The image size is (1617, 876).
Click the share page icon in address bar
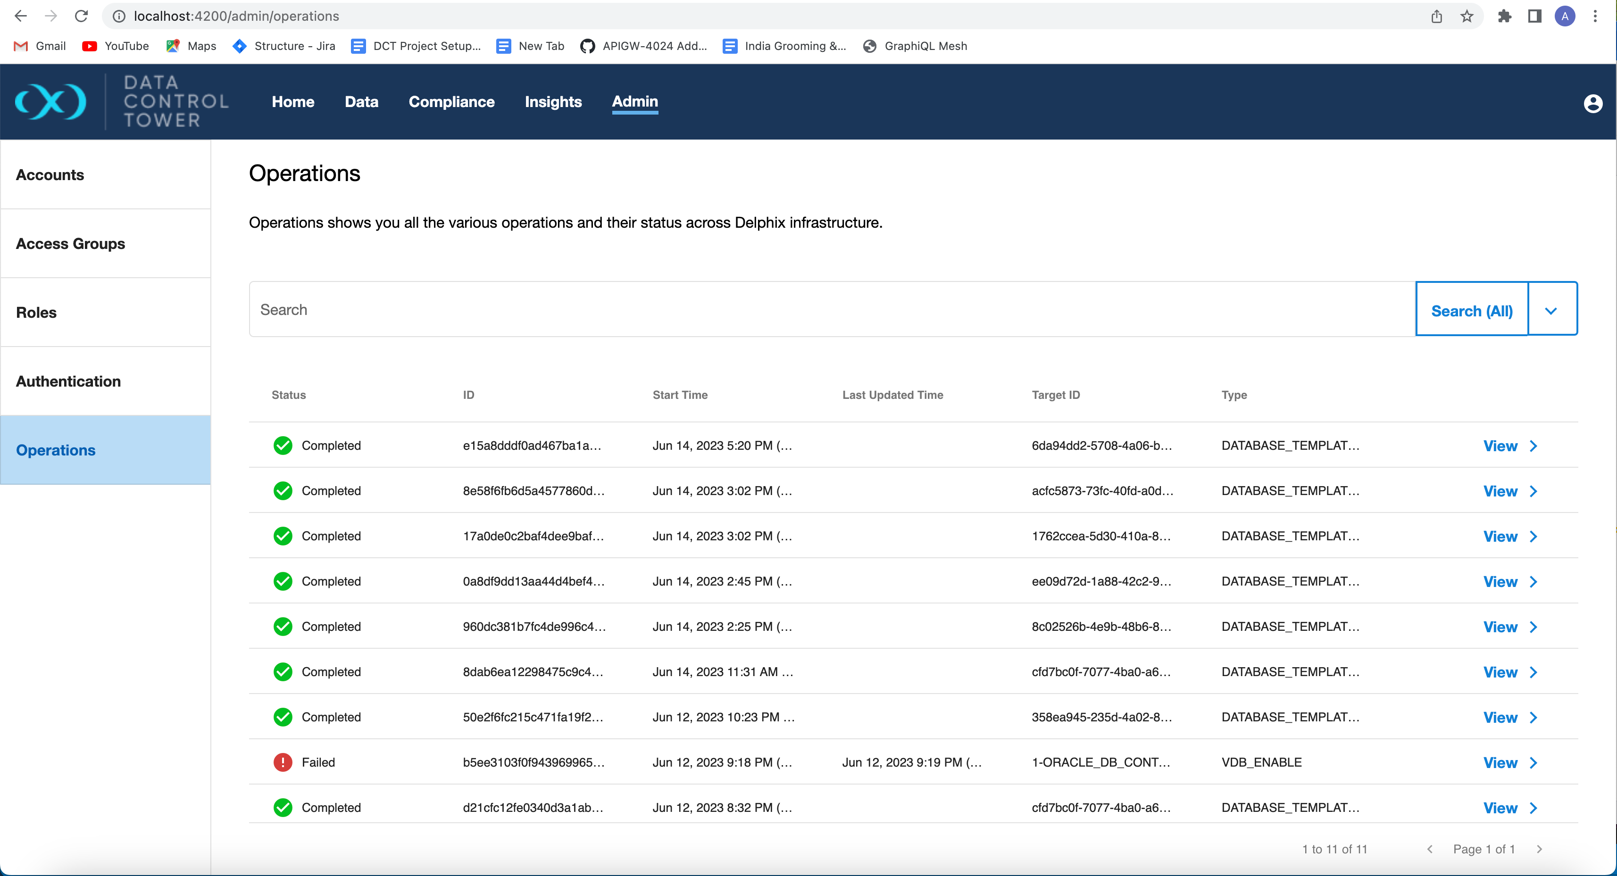pos(1436,17)
